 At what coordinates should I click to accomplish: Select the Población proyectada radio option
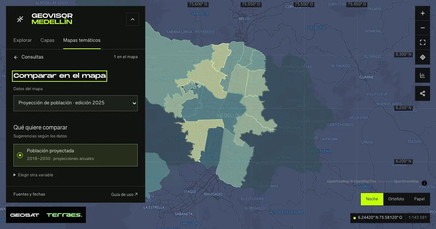point(76,155)
